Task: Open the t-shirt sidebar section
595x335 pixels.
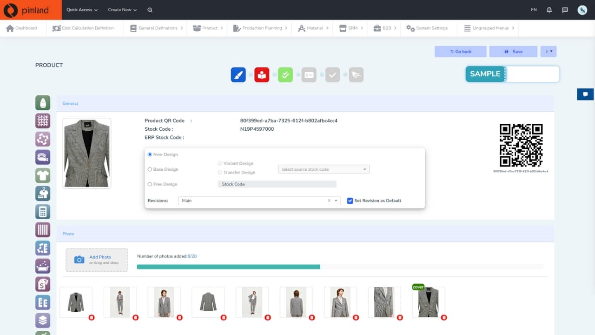Action: click(43, 175)
